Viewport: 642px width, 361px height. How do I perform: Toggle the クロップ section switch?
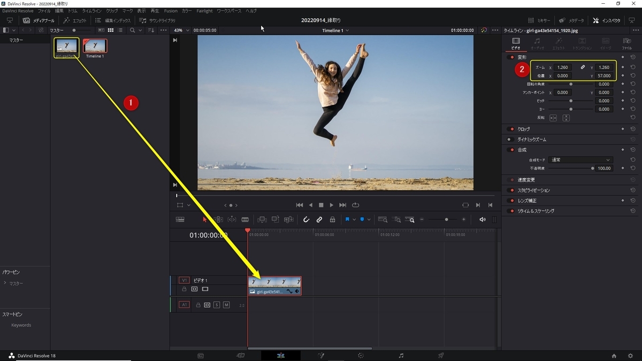tap(511, 129)
